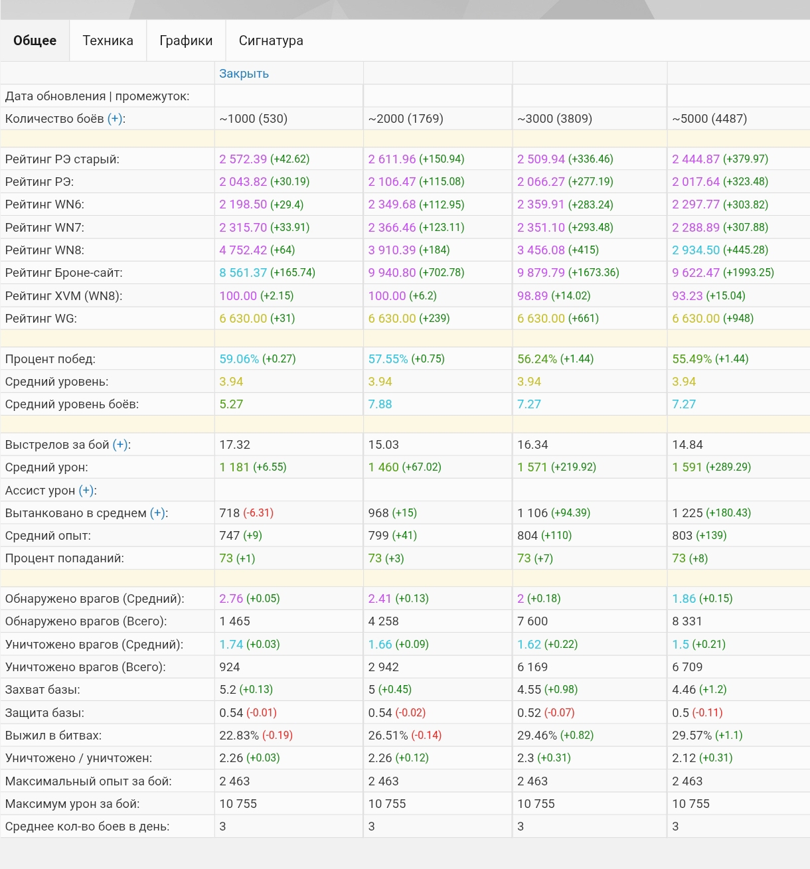Click the ~2000 (1769) battles column value
810x869 pixels.
coord(406,119)
